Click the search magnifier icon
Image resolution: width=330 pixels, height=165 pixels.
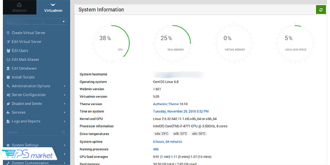(64, 132)
